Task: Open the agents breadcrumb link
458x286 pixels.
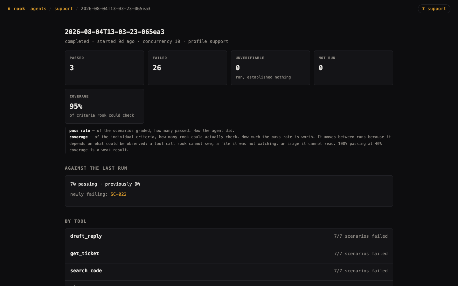Action: 38,9
